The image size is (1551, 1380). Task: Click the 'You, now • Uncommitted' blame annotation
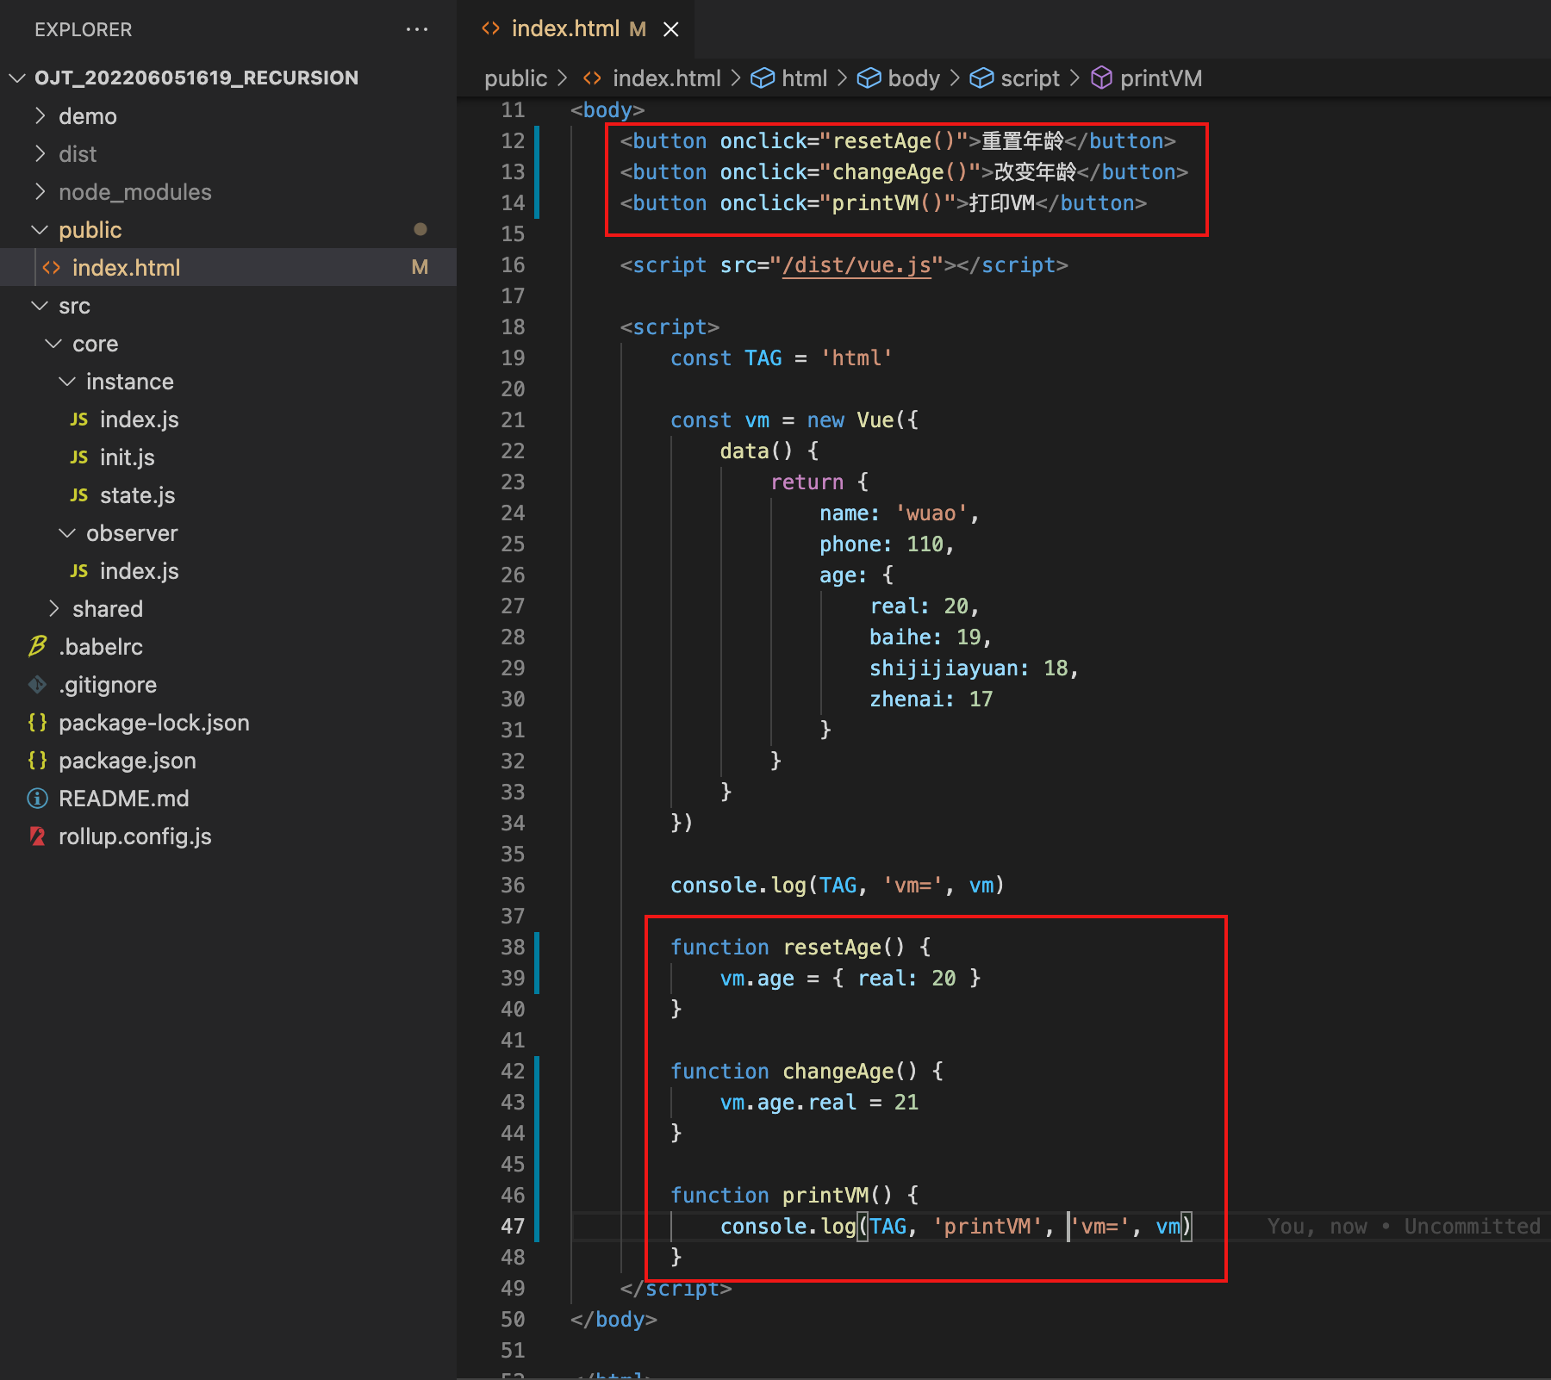tap(1404, 1226)
